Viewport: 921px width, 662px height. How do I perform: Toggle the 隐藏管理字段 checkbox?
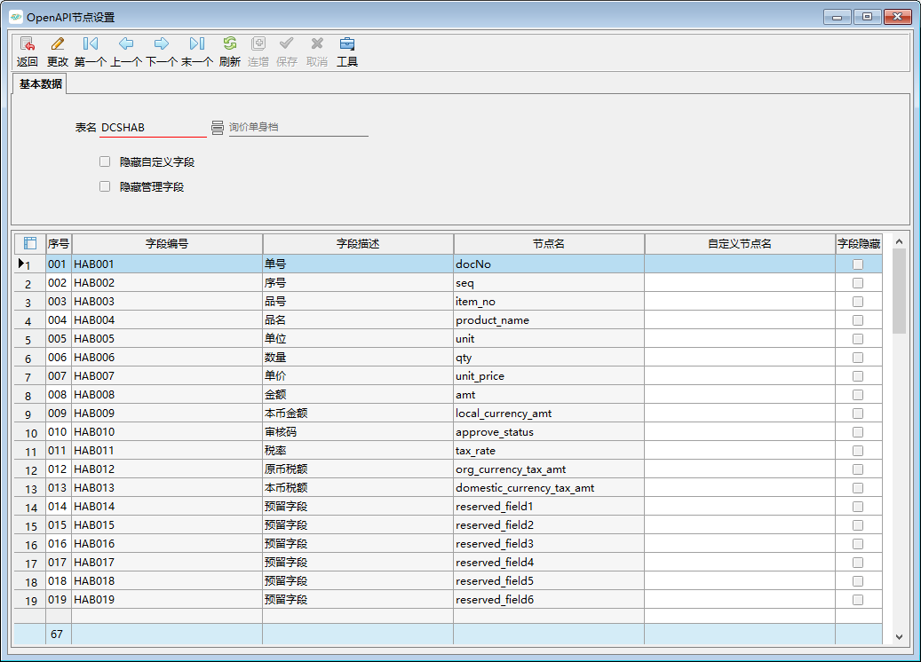[106, 187]
